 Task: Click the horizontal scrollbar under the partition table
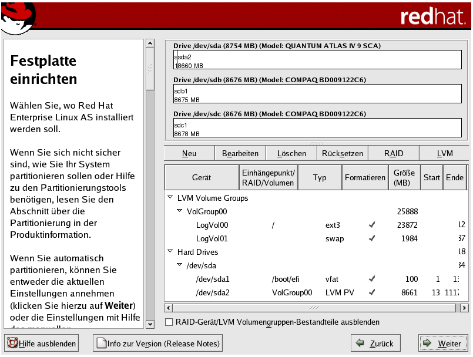[316, 308]
